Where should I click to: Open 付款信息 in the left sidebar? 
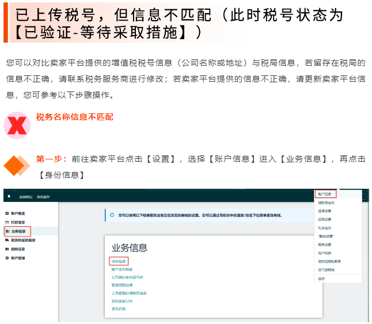(x=18, y=222)
